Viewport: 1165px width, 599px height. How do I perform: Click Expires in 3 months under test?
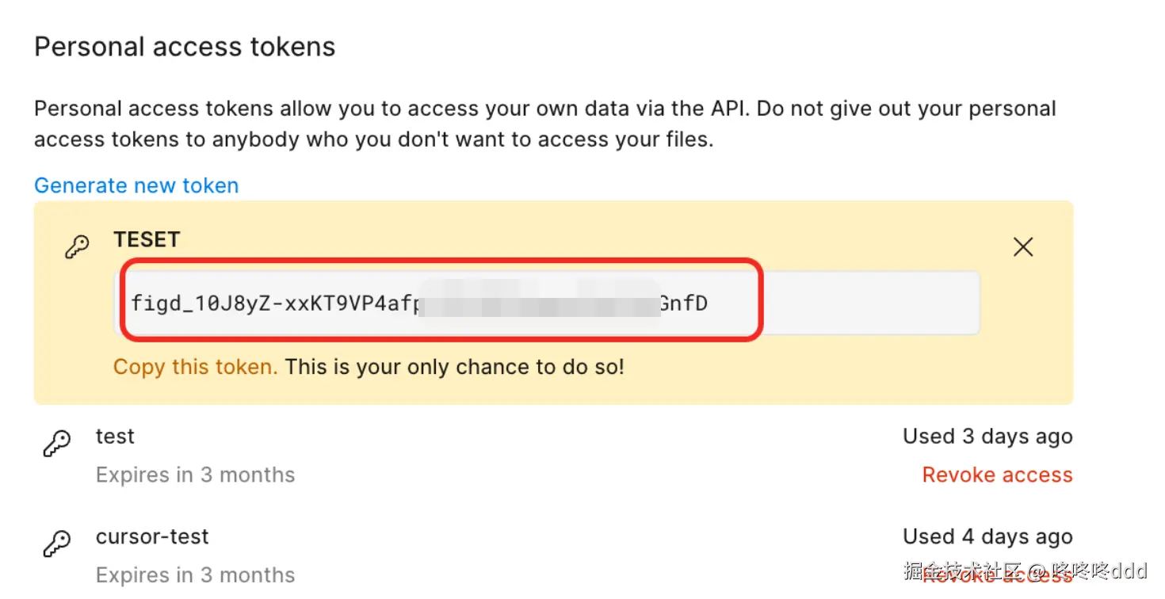[x=195, y=475]
